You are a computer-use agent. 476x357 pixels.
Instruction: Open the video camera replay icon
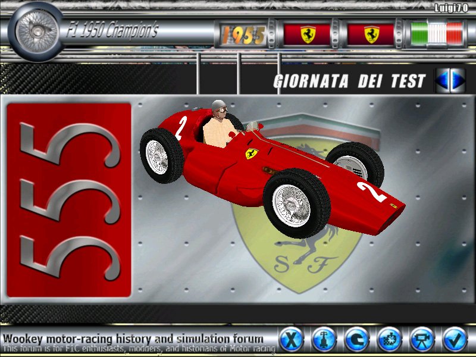pos(422,339)
